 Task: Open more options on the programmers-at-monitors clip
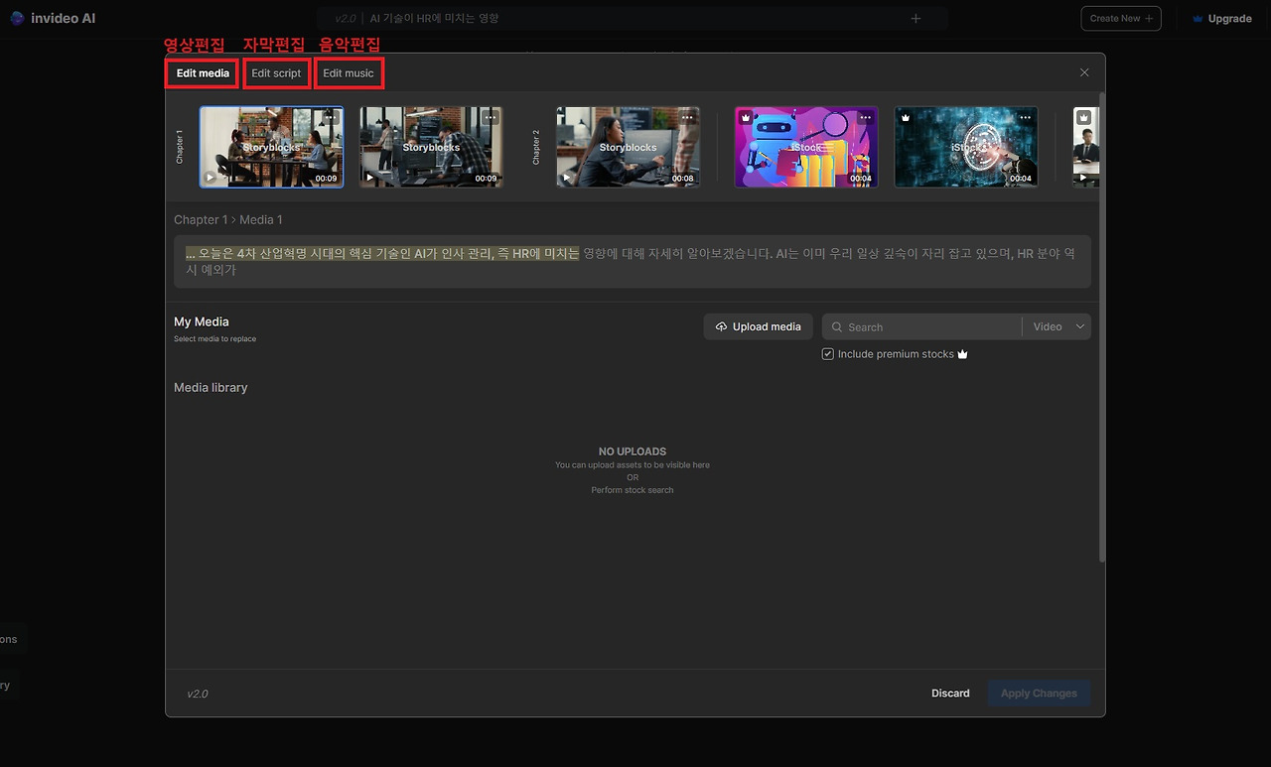click(491, 117)
